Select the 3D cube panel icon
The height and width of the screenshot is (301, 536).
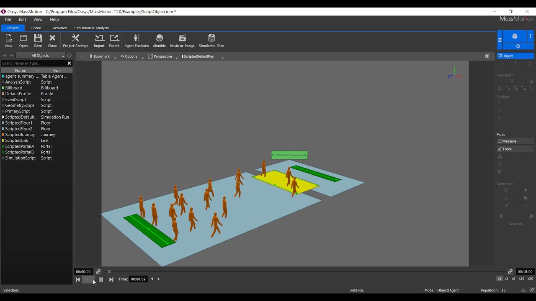click(515, 36)
